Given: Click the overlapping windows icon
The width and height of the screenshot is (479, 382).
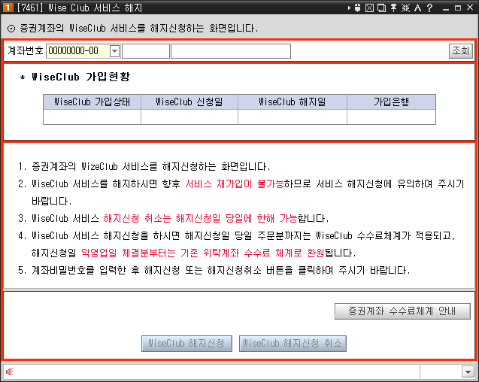Looking at the screenshot, I should (x=381, y=8).
